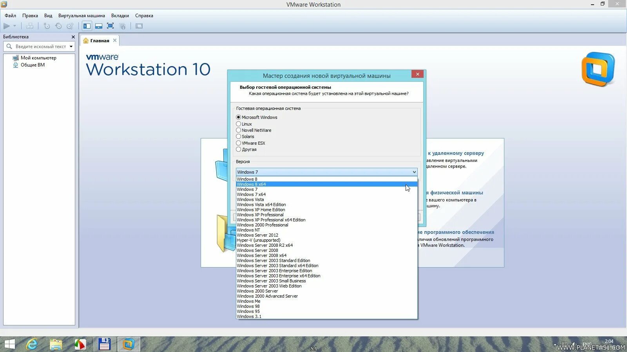Toggle the Show Library toolbar button
Viewport: 627px width, 352px height.
[x=87, y=26]
